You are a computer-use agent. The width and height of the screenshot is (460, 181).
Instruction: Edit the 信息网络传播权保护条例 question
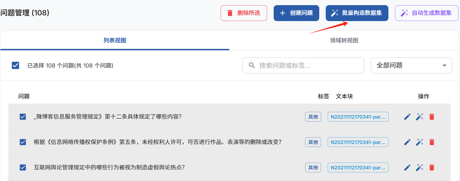pos(407,142)
